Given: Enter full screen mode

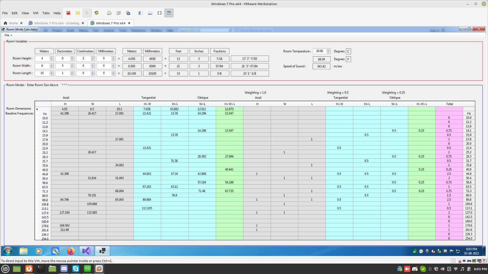Looking at the screenshot, I should pyautogui.click(x=160, y=13).
